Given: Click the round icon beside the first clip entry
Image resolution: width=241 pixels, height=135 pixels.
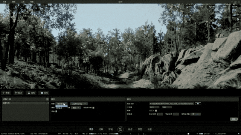Looking at the screenshot, I should point(47,103).
